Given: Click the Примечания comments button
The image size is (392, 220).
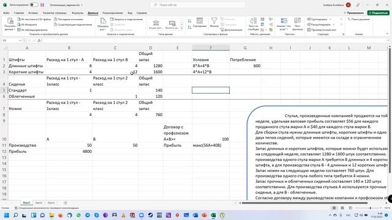Looking at the screenshot, I should [x=353, y=13].
